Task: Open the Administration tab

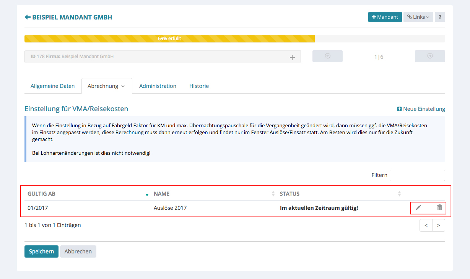Action: tap(158, 86)
